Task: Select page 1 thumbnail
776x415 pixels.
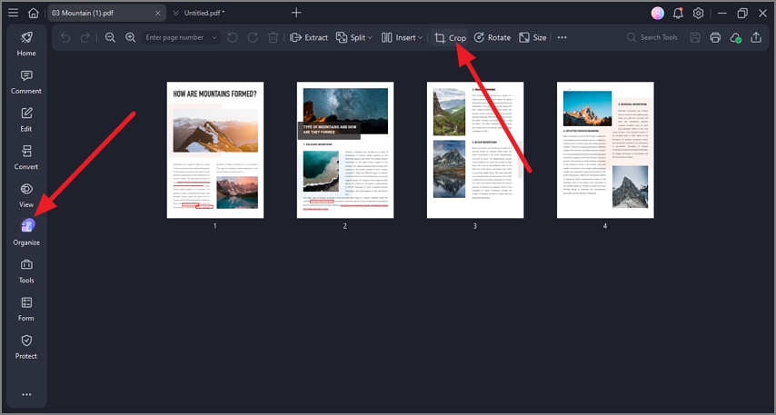Action: pyautogui.click(x=215, y=150)
